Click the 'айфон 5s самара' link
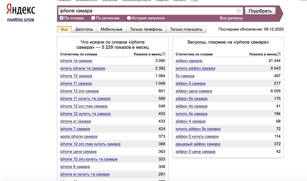Image resolution: width=307 pixels, height=181 pixels. [x=191, y=99]
